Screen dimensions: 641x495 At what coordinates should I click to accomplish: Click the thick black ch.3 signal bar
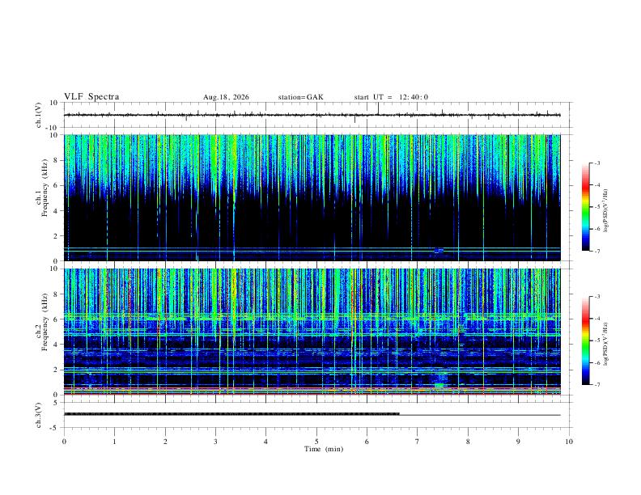point(231,414)
